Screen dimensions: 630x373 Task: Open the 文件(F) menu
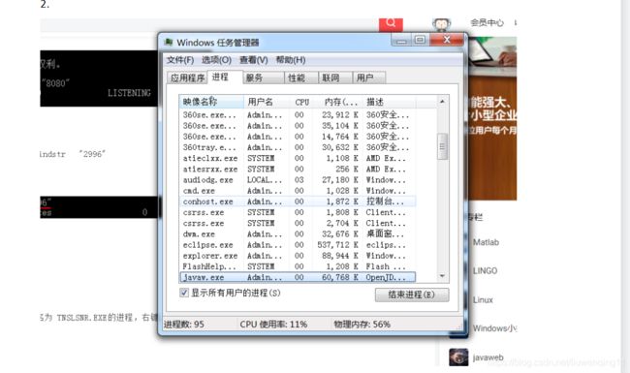(180, 60)
